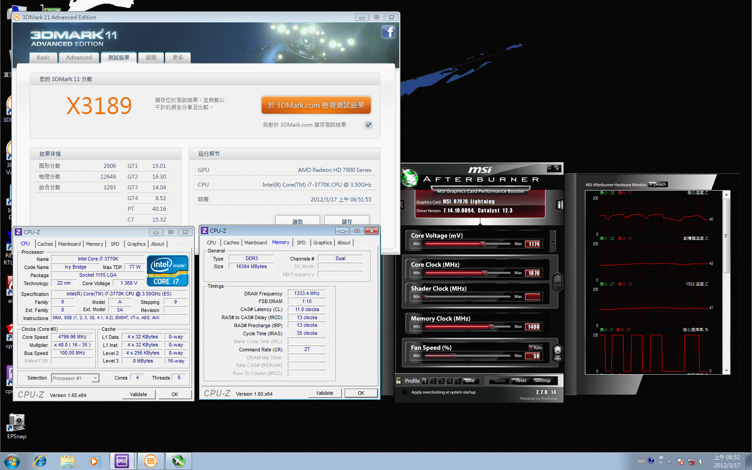Image resolution: width=752 pixels, height=470 pixels.
Task: Click the Memory Clock slider handle
Action: [x=491, y=327]
